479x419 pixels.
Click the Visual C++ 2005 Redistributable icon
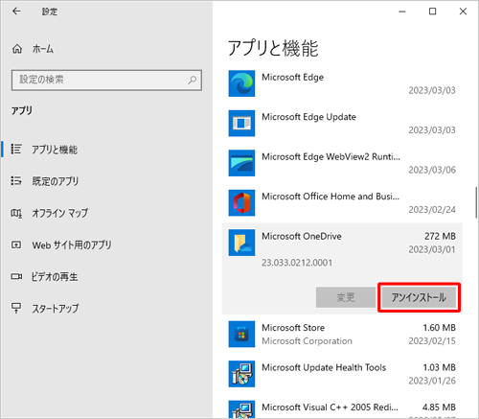[x=241, y=409]
